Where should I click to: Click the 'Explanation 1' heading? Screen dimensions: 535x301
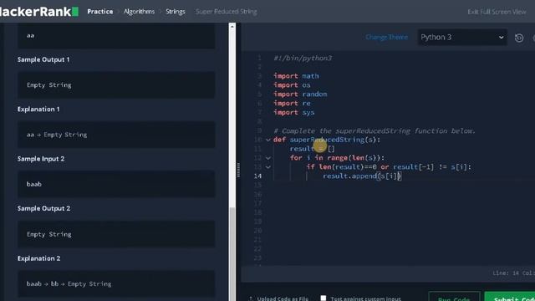(x=38, y=110)
